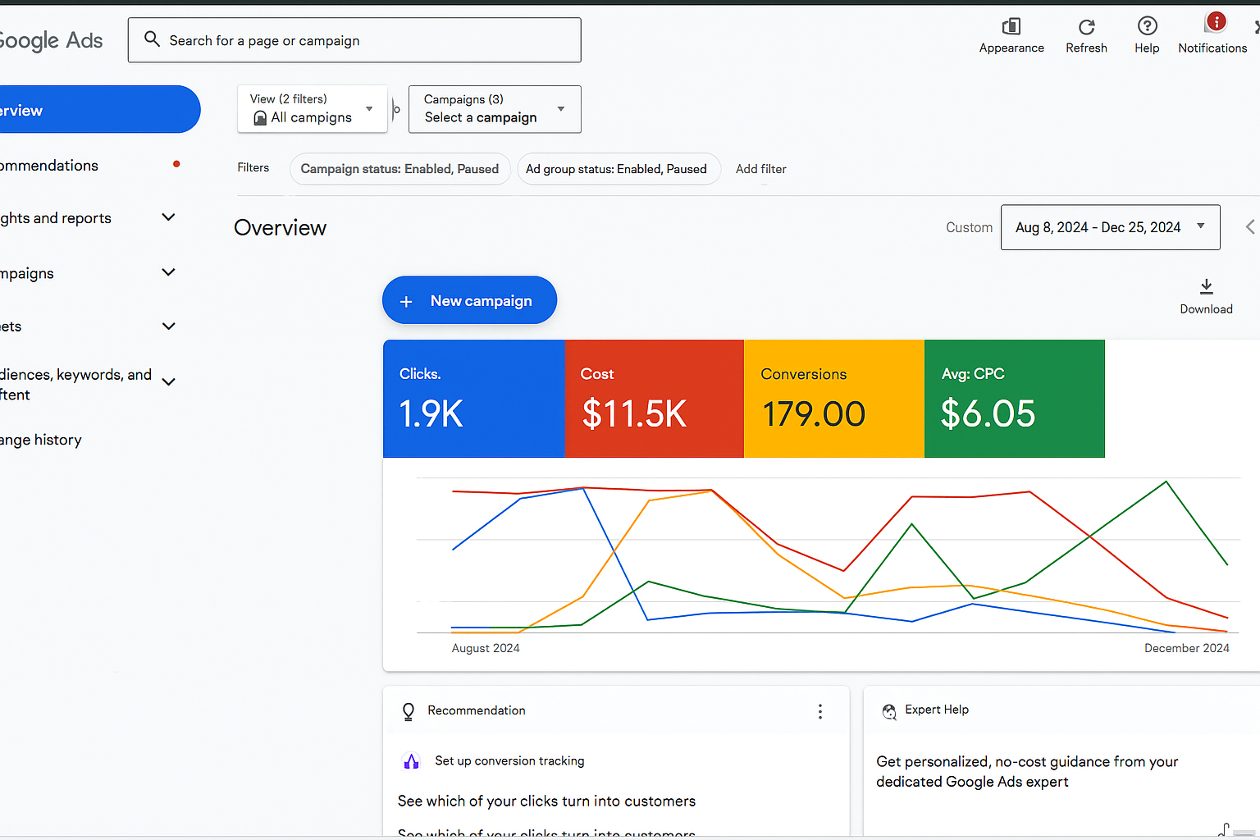Click Add filter

coord(761,169)
